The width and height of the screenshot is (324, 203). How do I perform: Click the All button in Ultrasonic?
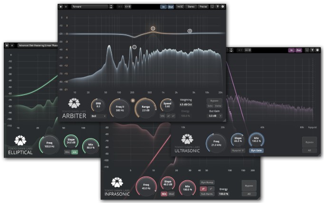(309, 150)
